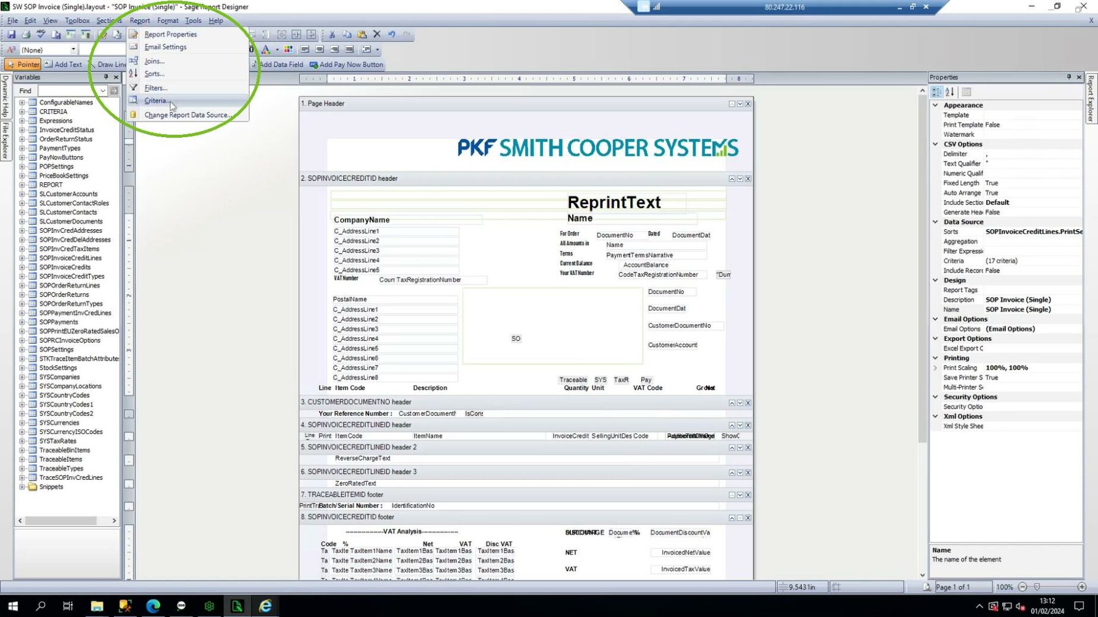Click the Save icon in toolbar
Image resolution: width=1098 pixels, height=617 pixels.
(x=11, y=35)
